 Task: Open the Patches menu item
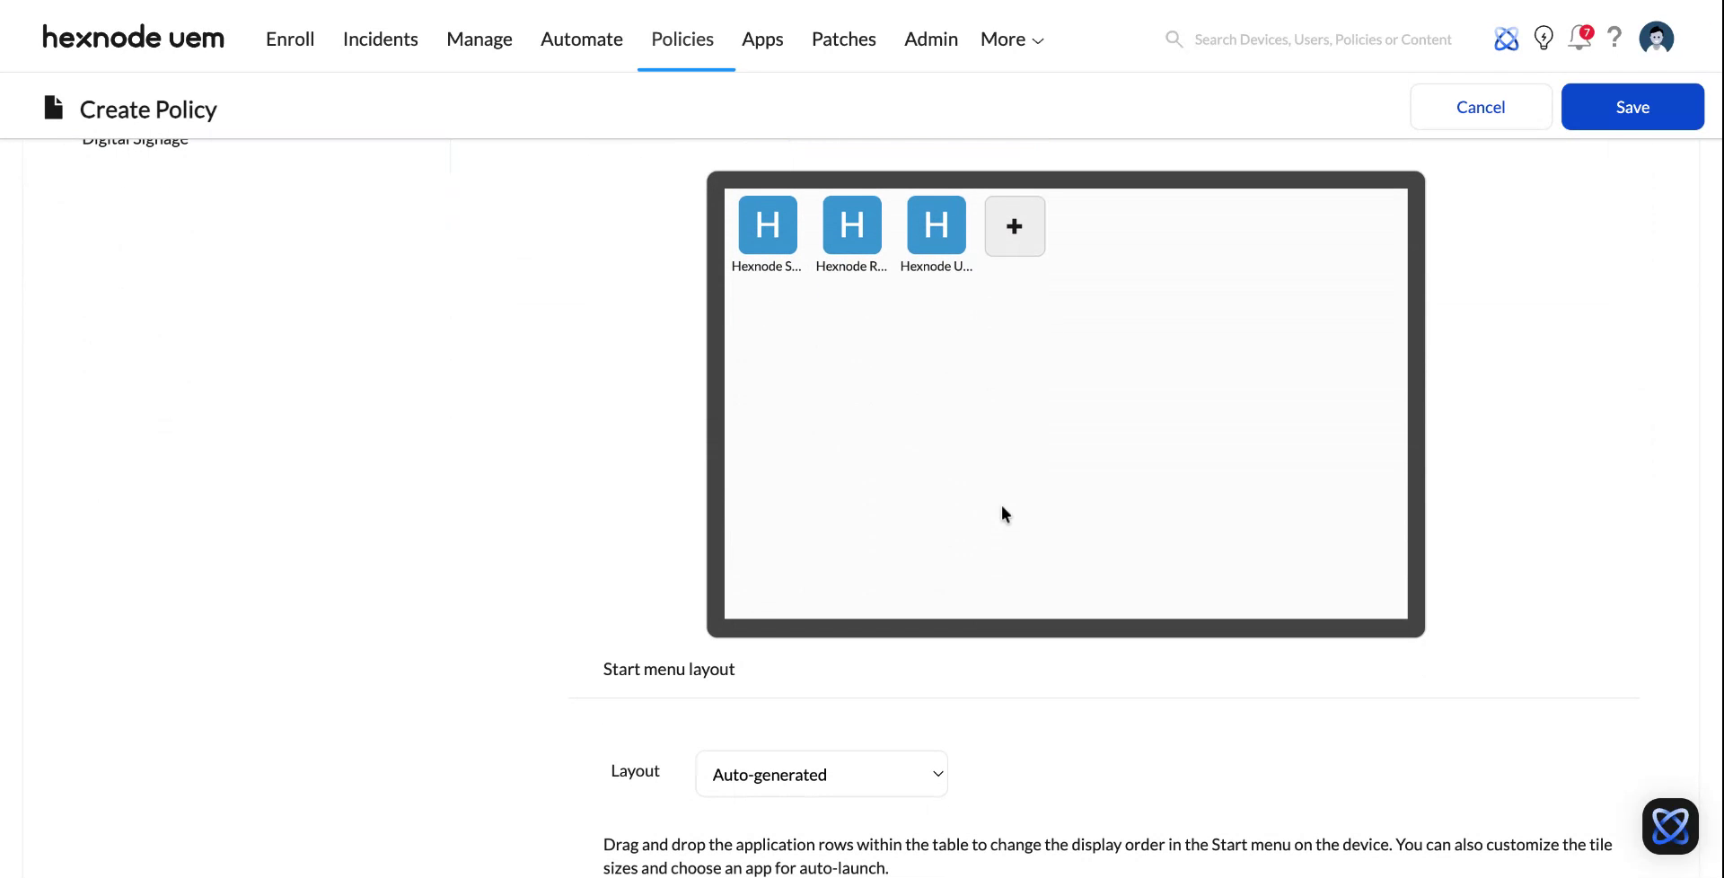click(x=843, y=39)
